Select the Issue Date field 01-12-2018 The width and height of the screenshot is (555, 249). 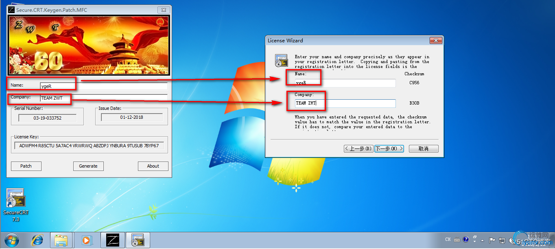pyautogui.click(x=131, y=118)
